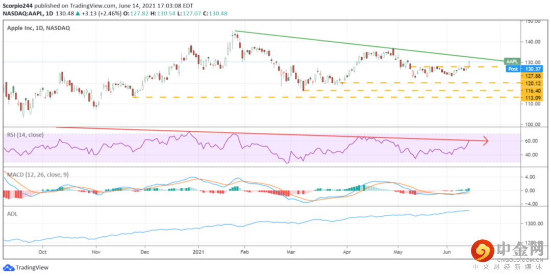Click the latest green candlestick near 130

[x=469, y=64]
